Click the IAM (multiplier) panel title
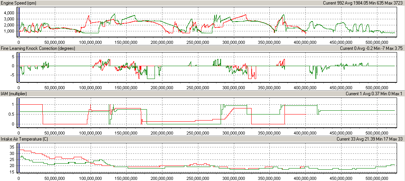Screen dimensions: 405x181 pyautogui.click(x=14, y=94)
